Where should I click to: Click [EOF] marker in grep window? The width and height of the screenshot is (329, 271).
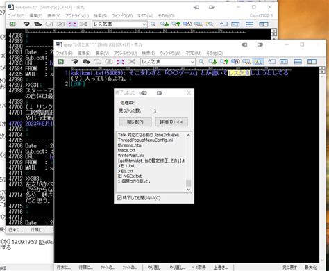tap(78, 84)
